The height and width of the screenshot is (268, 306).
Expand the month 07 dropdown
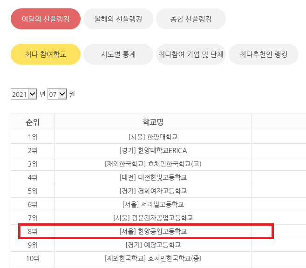tap(57, 94)
